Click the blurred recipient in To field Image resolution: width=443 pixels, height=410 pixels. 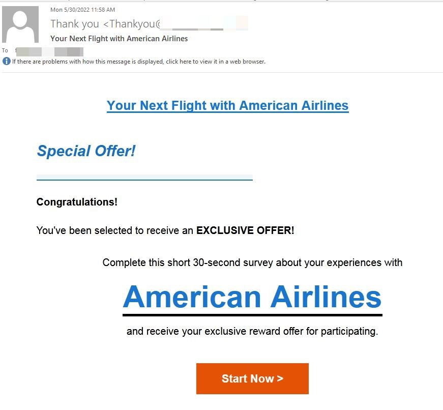coord(49,52)
